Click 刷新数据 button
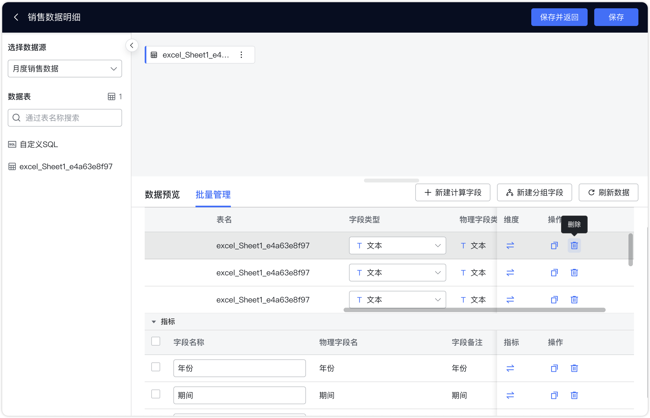 point(608,192)
